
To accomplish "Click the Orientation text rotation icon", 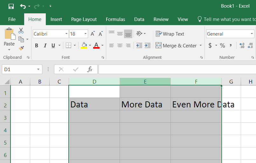I will tap(139, 34).
